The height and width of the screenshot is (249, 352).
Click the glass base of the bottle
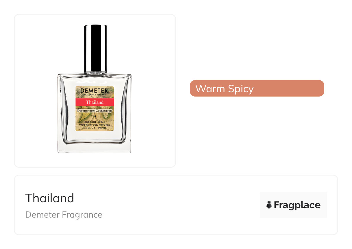(94, 147)
